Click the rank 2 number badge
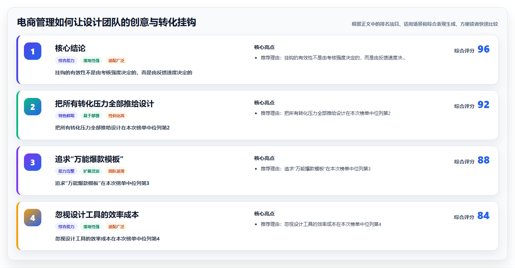 33,107
